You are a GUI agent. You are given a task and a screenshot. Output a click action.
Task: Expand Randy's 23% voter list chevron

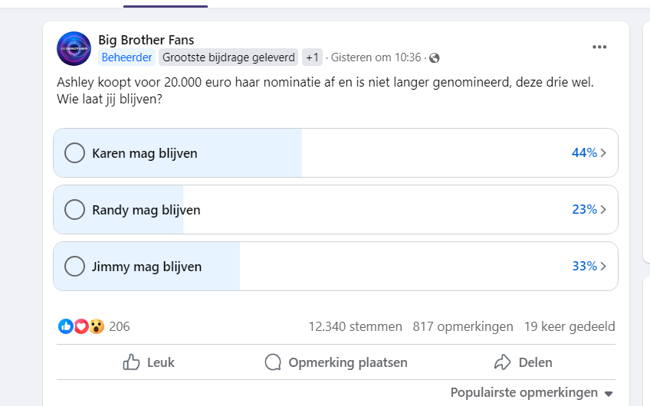pyautogui.click(x=603, y=210)
